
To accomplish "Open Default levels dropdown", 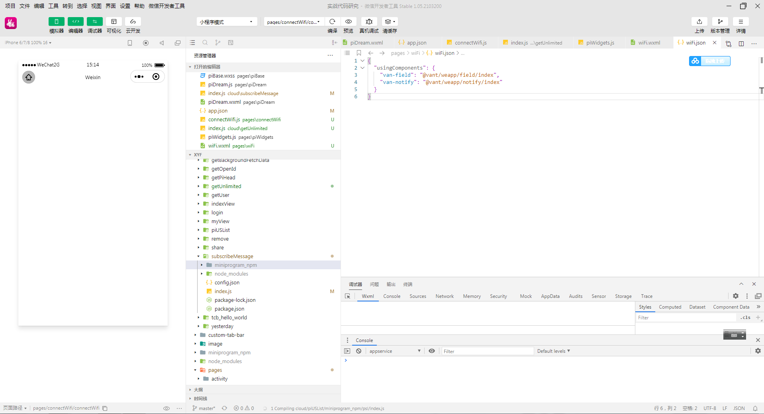I will [x=554, y=351].
